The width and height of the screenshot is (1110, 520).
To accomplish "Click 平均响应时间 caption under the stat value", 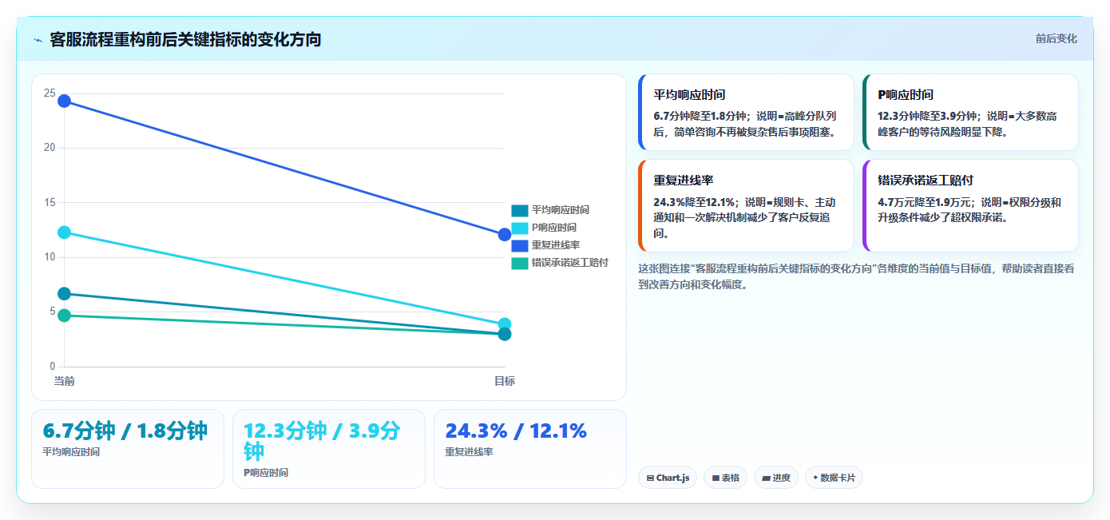I will pyautogui.click(x=72, y=452).
